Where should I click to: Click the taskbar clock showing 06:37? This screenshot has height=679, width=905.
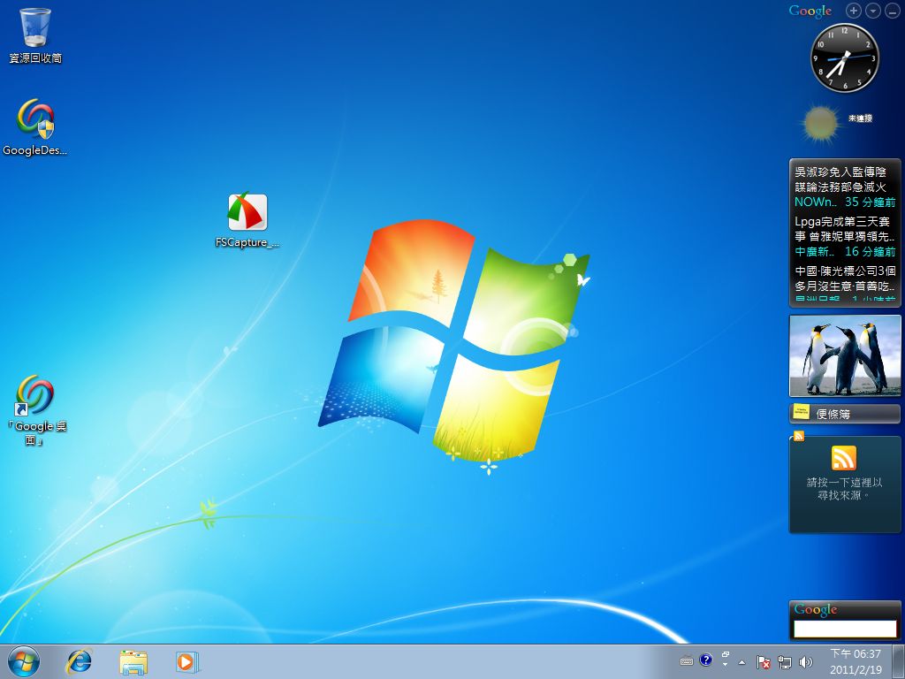tap(856, 661)
